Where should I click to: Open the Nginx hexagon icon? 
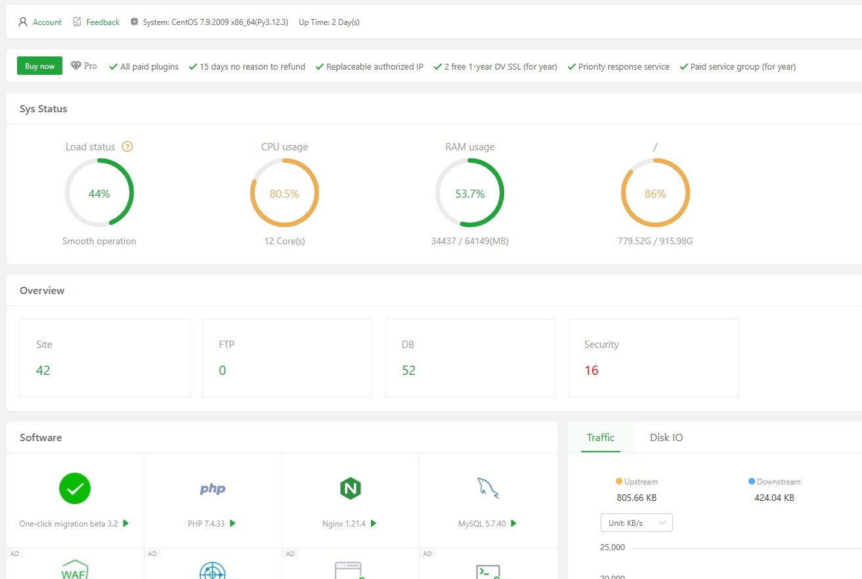(351, 488)
